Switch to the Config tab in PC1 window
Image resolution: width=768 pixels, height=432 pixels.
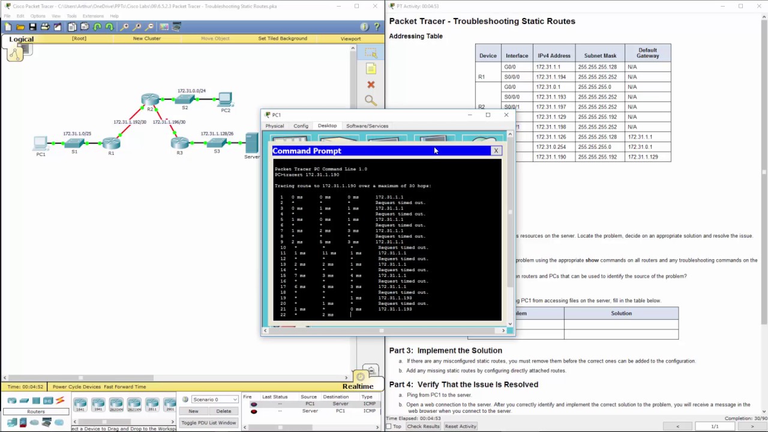(301, 126)
